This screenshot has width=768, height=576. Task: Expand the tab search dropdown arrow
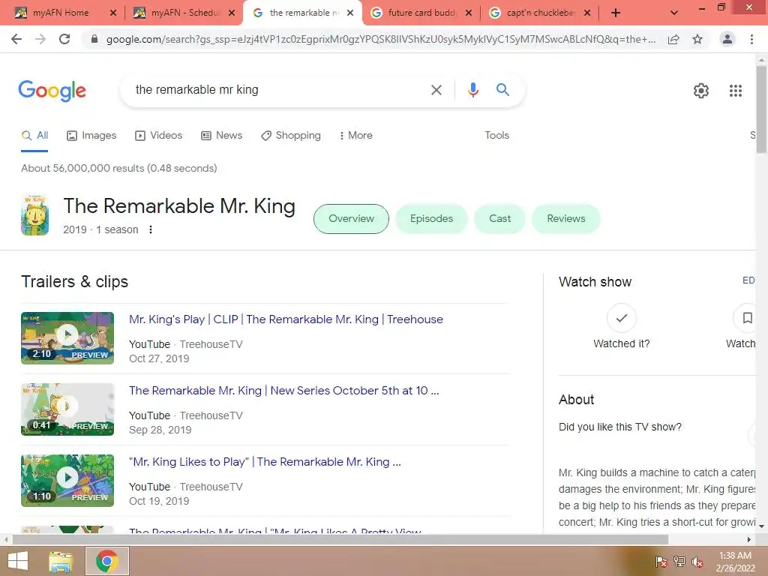(x=674, y=13)
